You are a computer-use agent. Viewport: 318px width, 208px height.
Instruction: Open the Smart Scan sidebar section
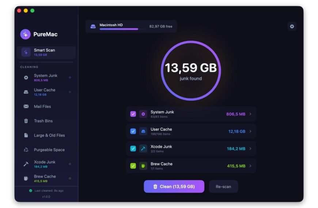click(x=46, y=53)
